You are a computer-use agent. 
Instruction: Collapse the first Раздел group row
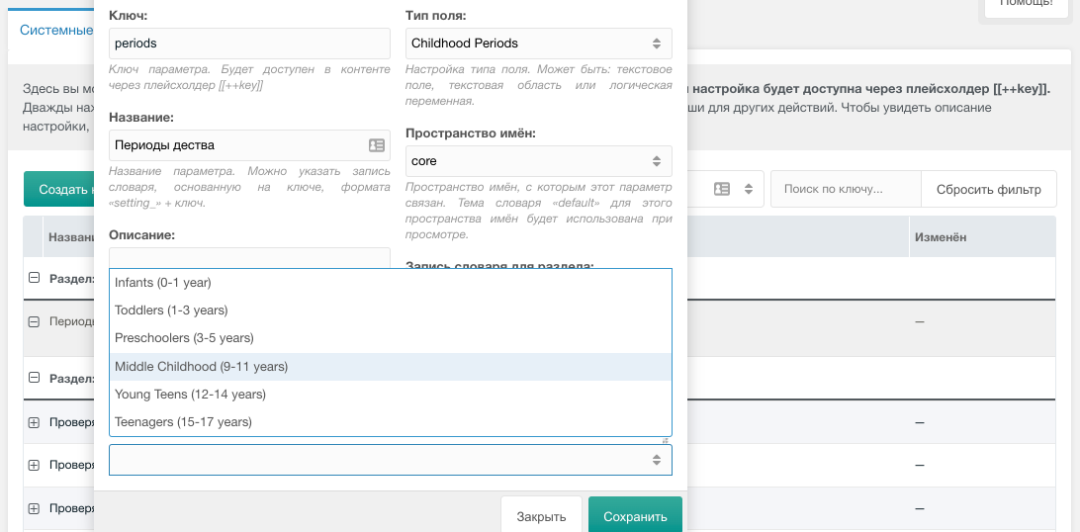point(34,278)
